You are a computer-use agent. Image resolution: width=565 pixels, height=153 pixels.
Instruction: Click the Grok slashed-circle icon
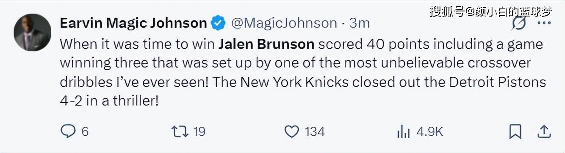[x=518, y=23]
